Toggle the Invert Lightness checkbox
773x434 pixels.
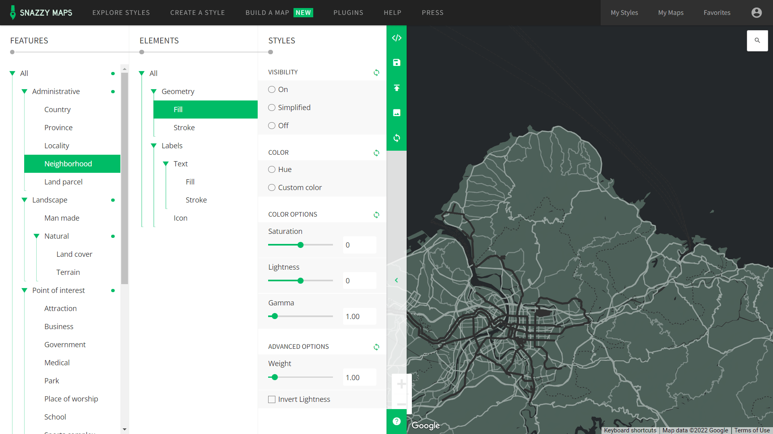click(x=272, y=399)
